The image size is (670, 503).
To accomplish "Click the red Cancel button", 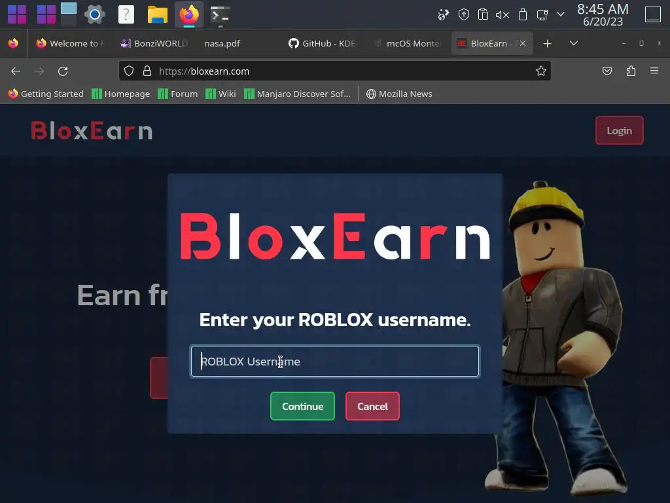I will coord(372,406).
